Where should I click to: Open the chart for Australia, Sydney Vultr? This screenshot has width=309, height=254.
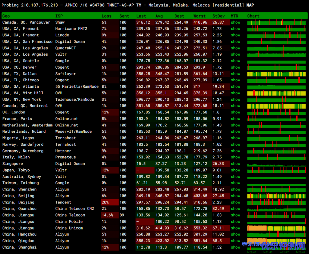pos(276,177)
